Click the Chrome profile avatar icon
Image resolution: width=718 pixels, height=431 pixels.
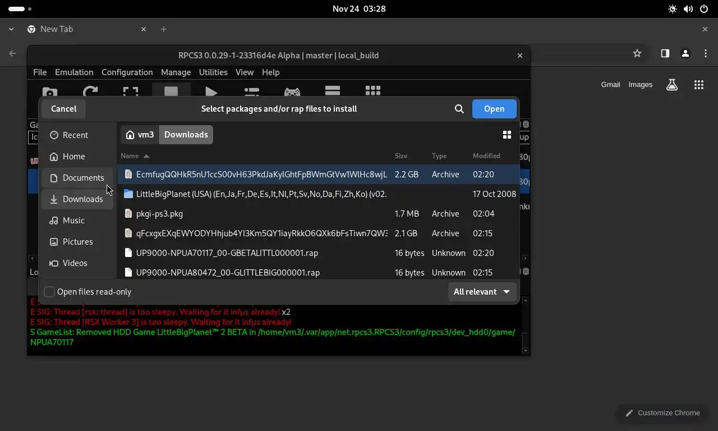(685, 53)
